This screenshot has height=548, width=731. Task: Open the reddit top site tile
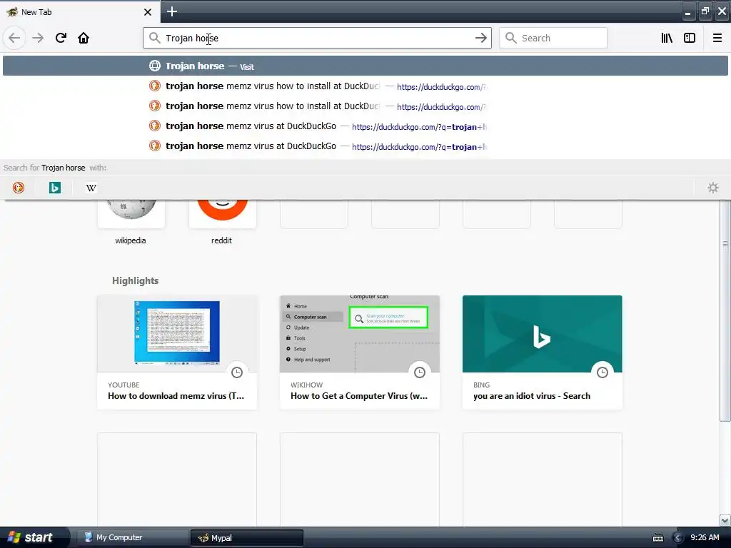point(223,221)
